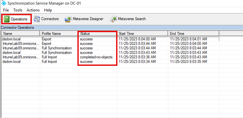
Task: Open the Metaverse Designer icon
Action: [68, 19]
